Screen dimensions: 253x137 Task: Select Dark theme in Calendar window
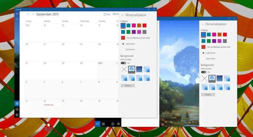coord(129,49)
